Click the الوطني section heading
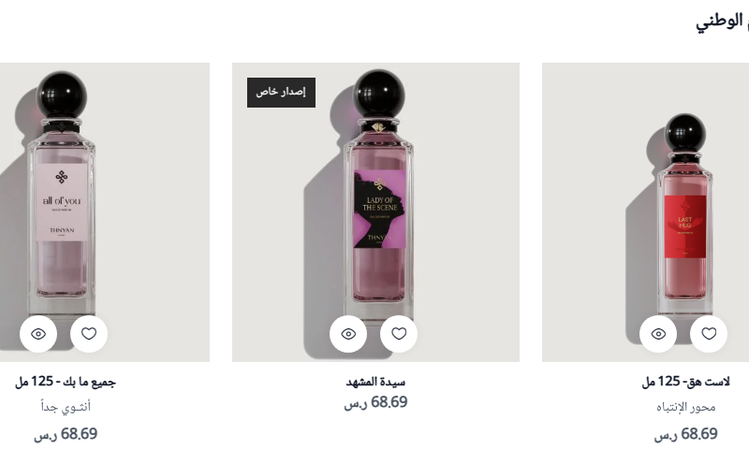 coord(722,22)
